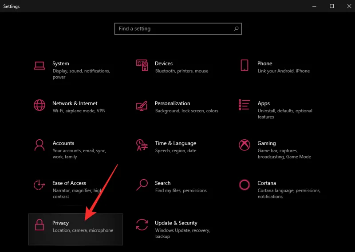355x252 pixels.
Task: Open the Phone settings title
Action: [x=264, y=63]
